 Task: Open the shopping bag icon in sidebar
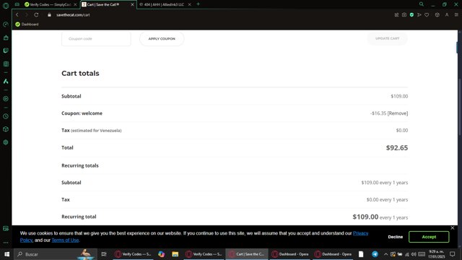6,38
